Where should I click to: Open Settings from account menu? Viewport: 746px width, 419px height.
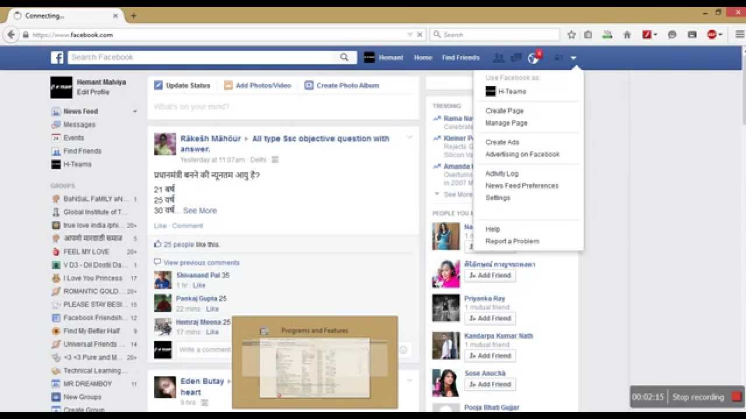click(498, 198)
